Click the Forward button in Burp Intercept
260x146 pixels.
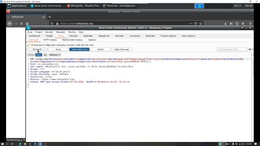tap(37, 49)
